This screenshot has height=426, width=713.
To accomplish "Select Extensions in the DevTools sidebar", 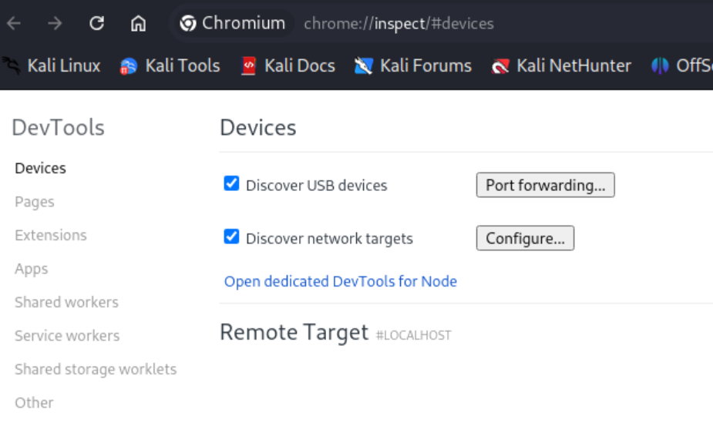I will pos(50,235).
